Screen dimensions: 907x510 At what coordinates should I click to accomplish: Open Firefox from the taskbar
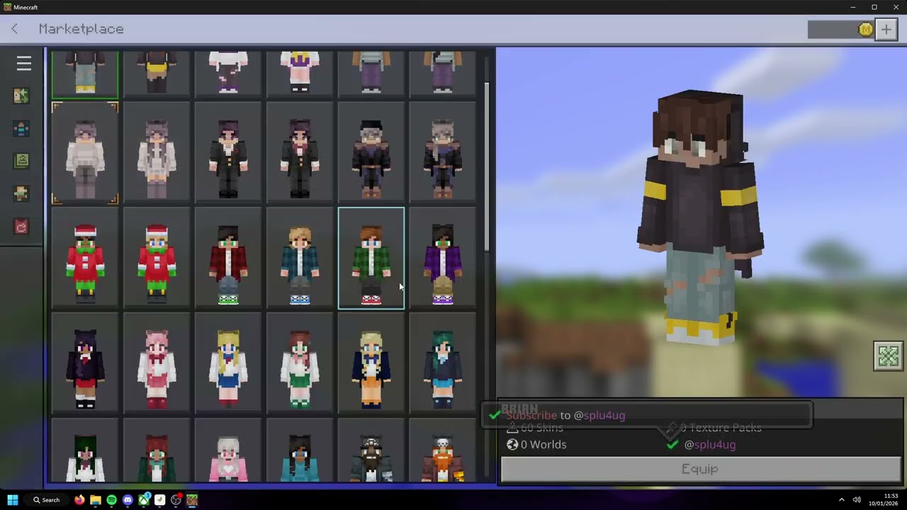click(x=79, y=500)
